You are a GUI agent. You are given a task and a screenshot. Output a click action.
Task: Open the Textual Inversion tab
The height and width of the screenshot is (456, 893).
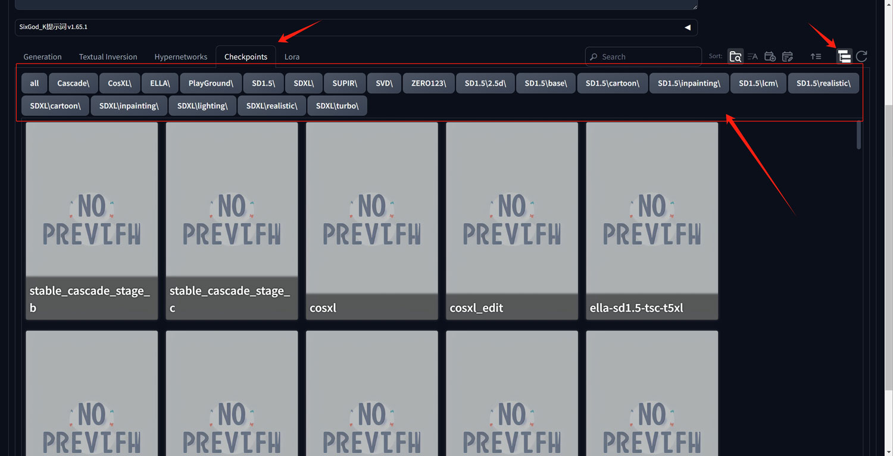108,57
